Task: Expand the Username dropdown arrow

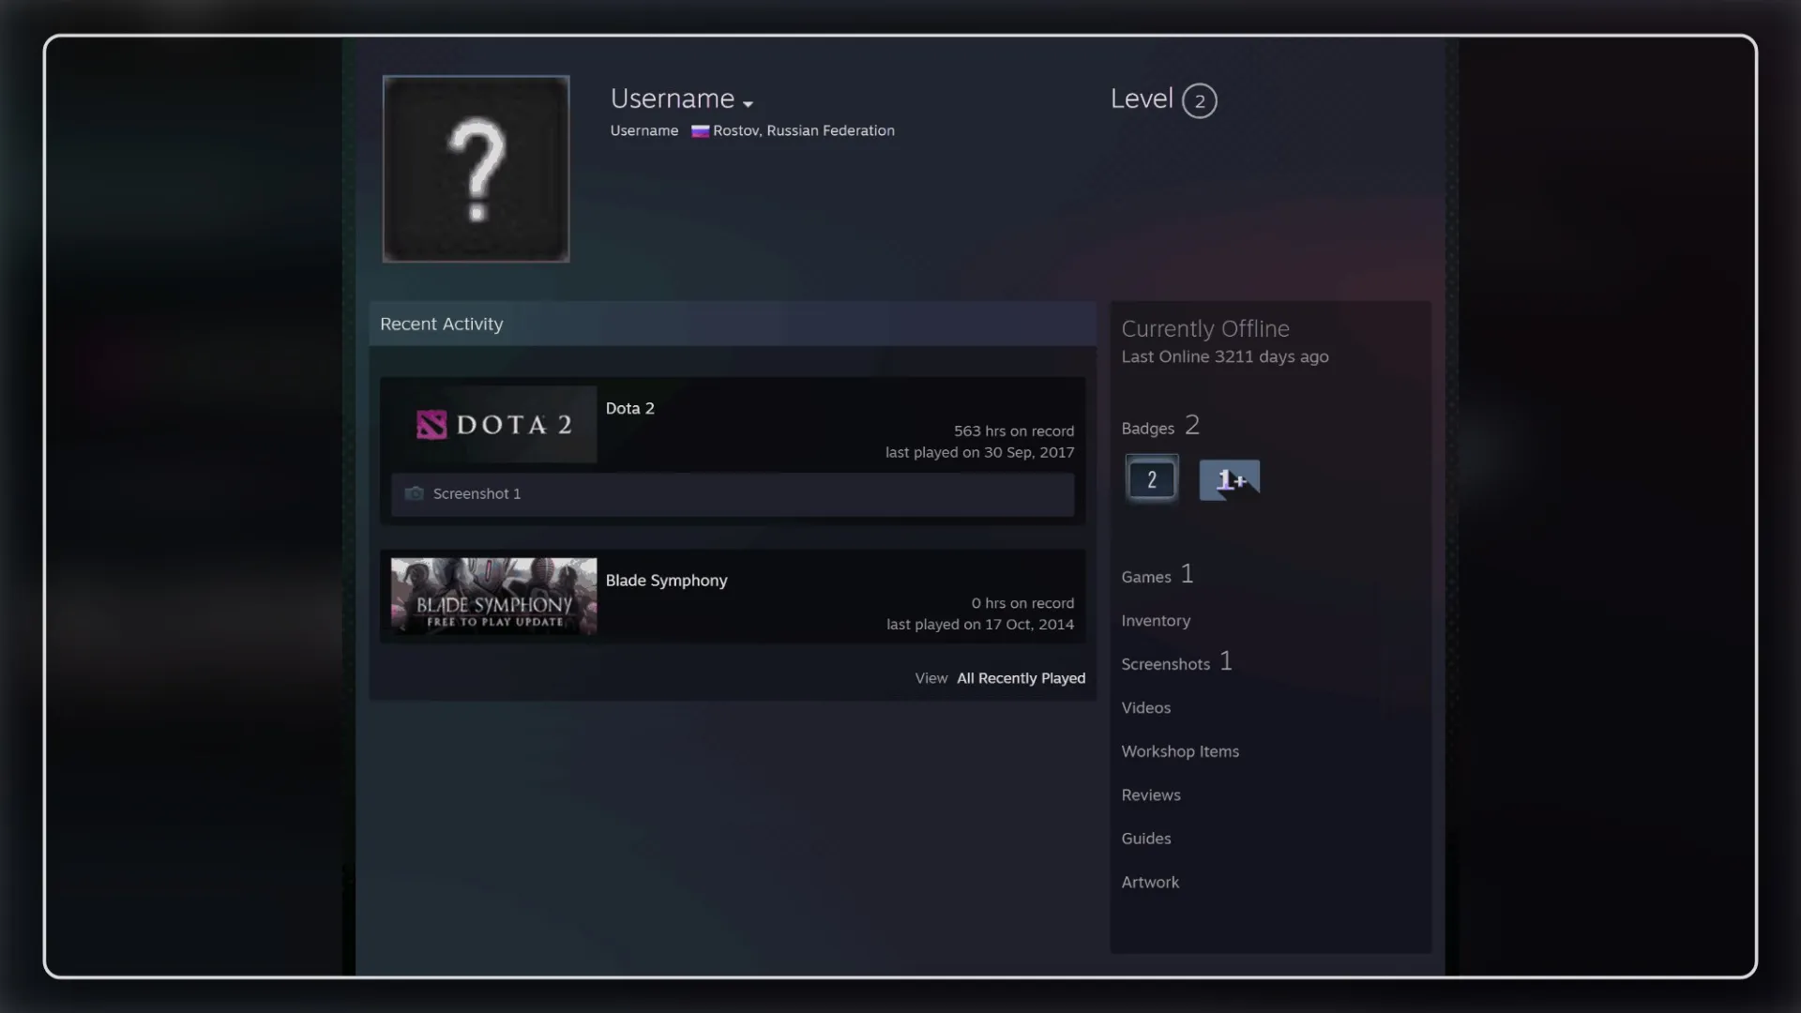Action: click(x=748, y=104)
